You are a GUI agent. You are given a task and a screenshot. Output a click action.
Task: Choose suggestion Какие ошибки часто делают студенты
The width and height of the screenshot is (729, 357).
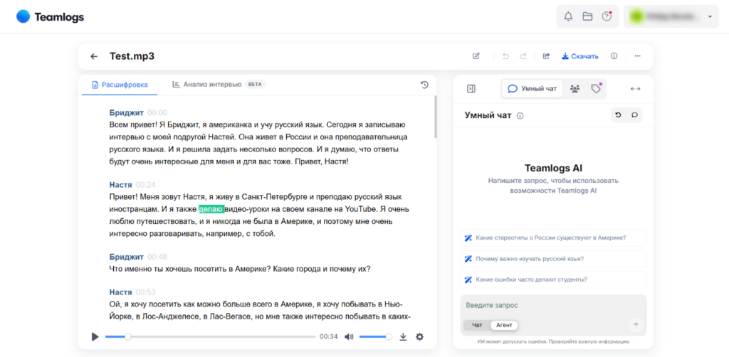click(x=553, y=279)
